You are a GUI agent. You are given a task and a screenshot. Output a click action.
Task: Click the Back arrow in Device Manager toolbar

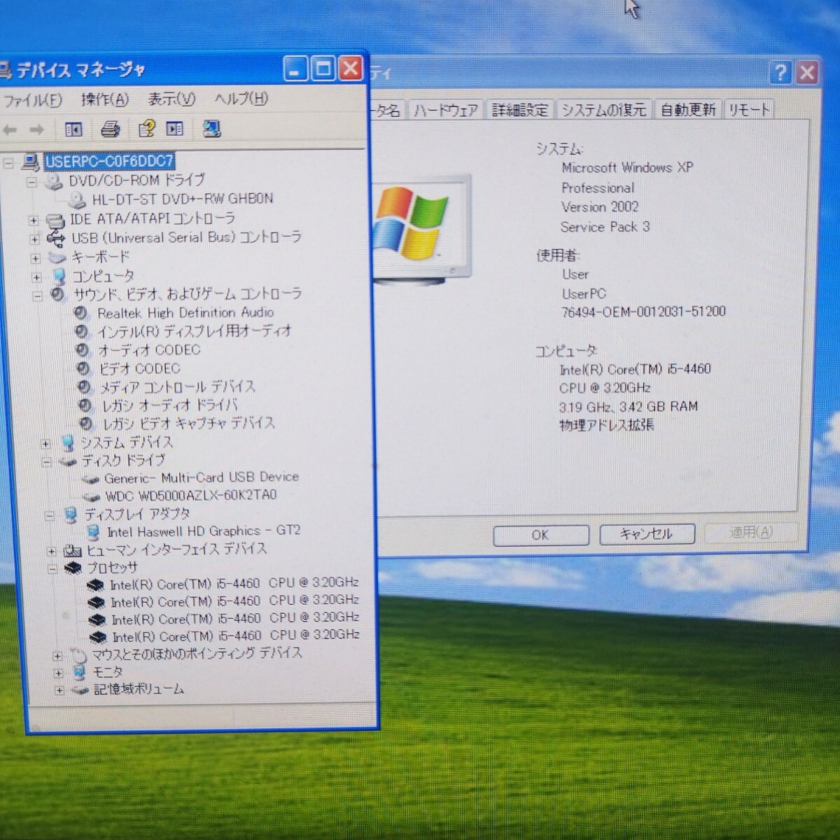10,130
